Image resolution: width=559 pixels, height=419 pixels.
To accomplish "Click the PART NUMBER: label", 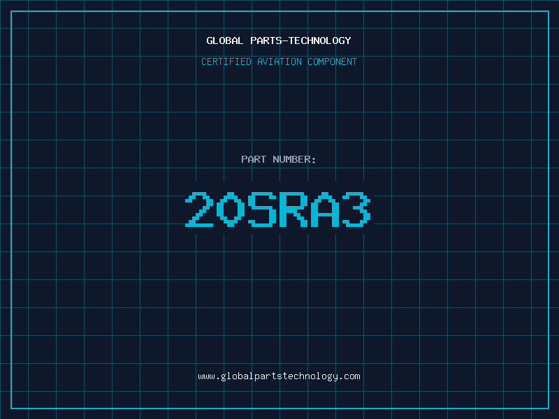I will tap(279, 159).
